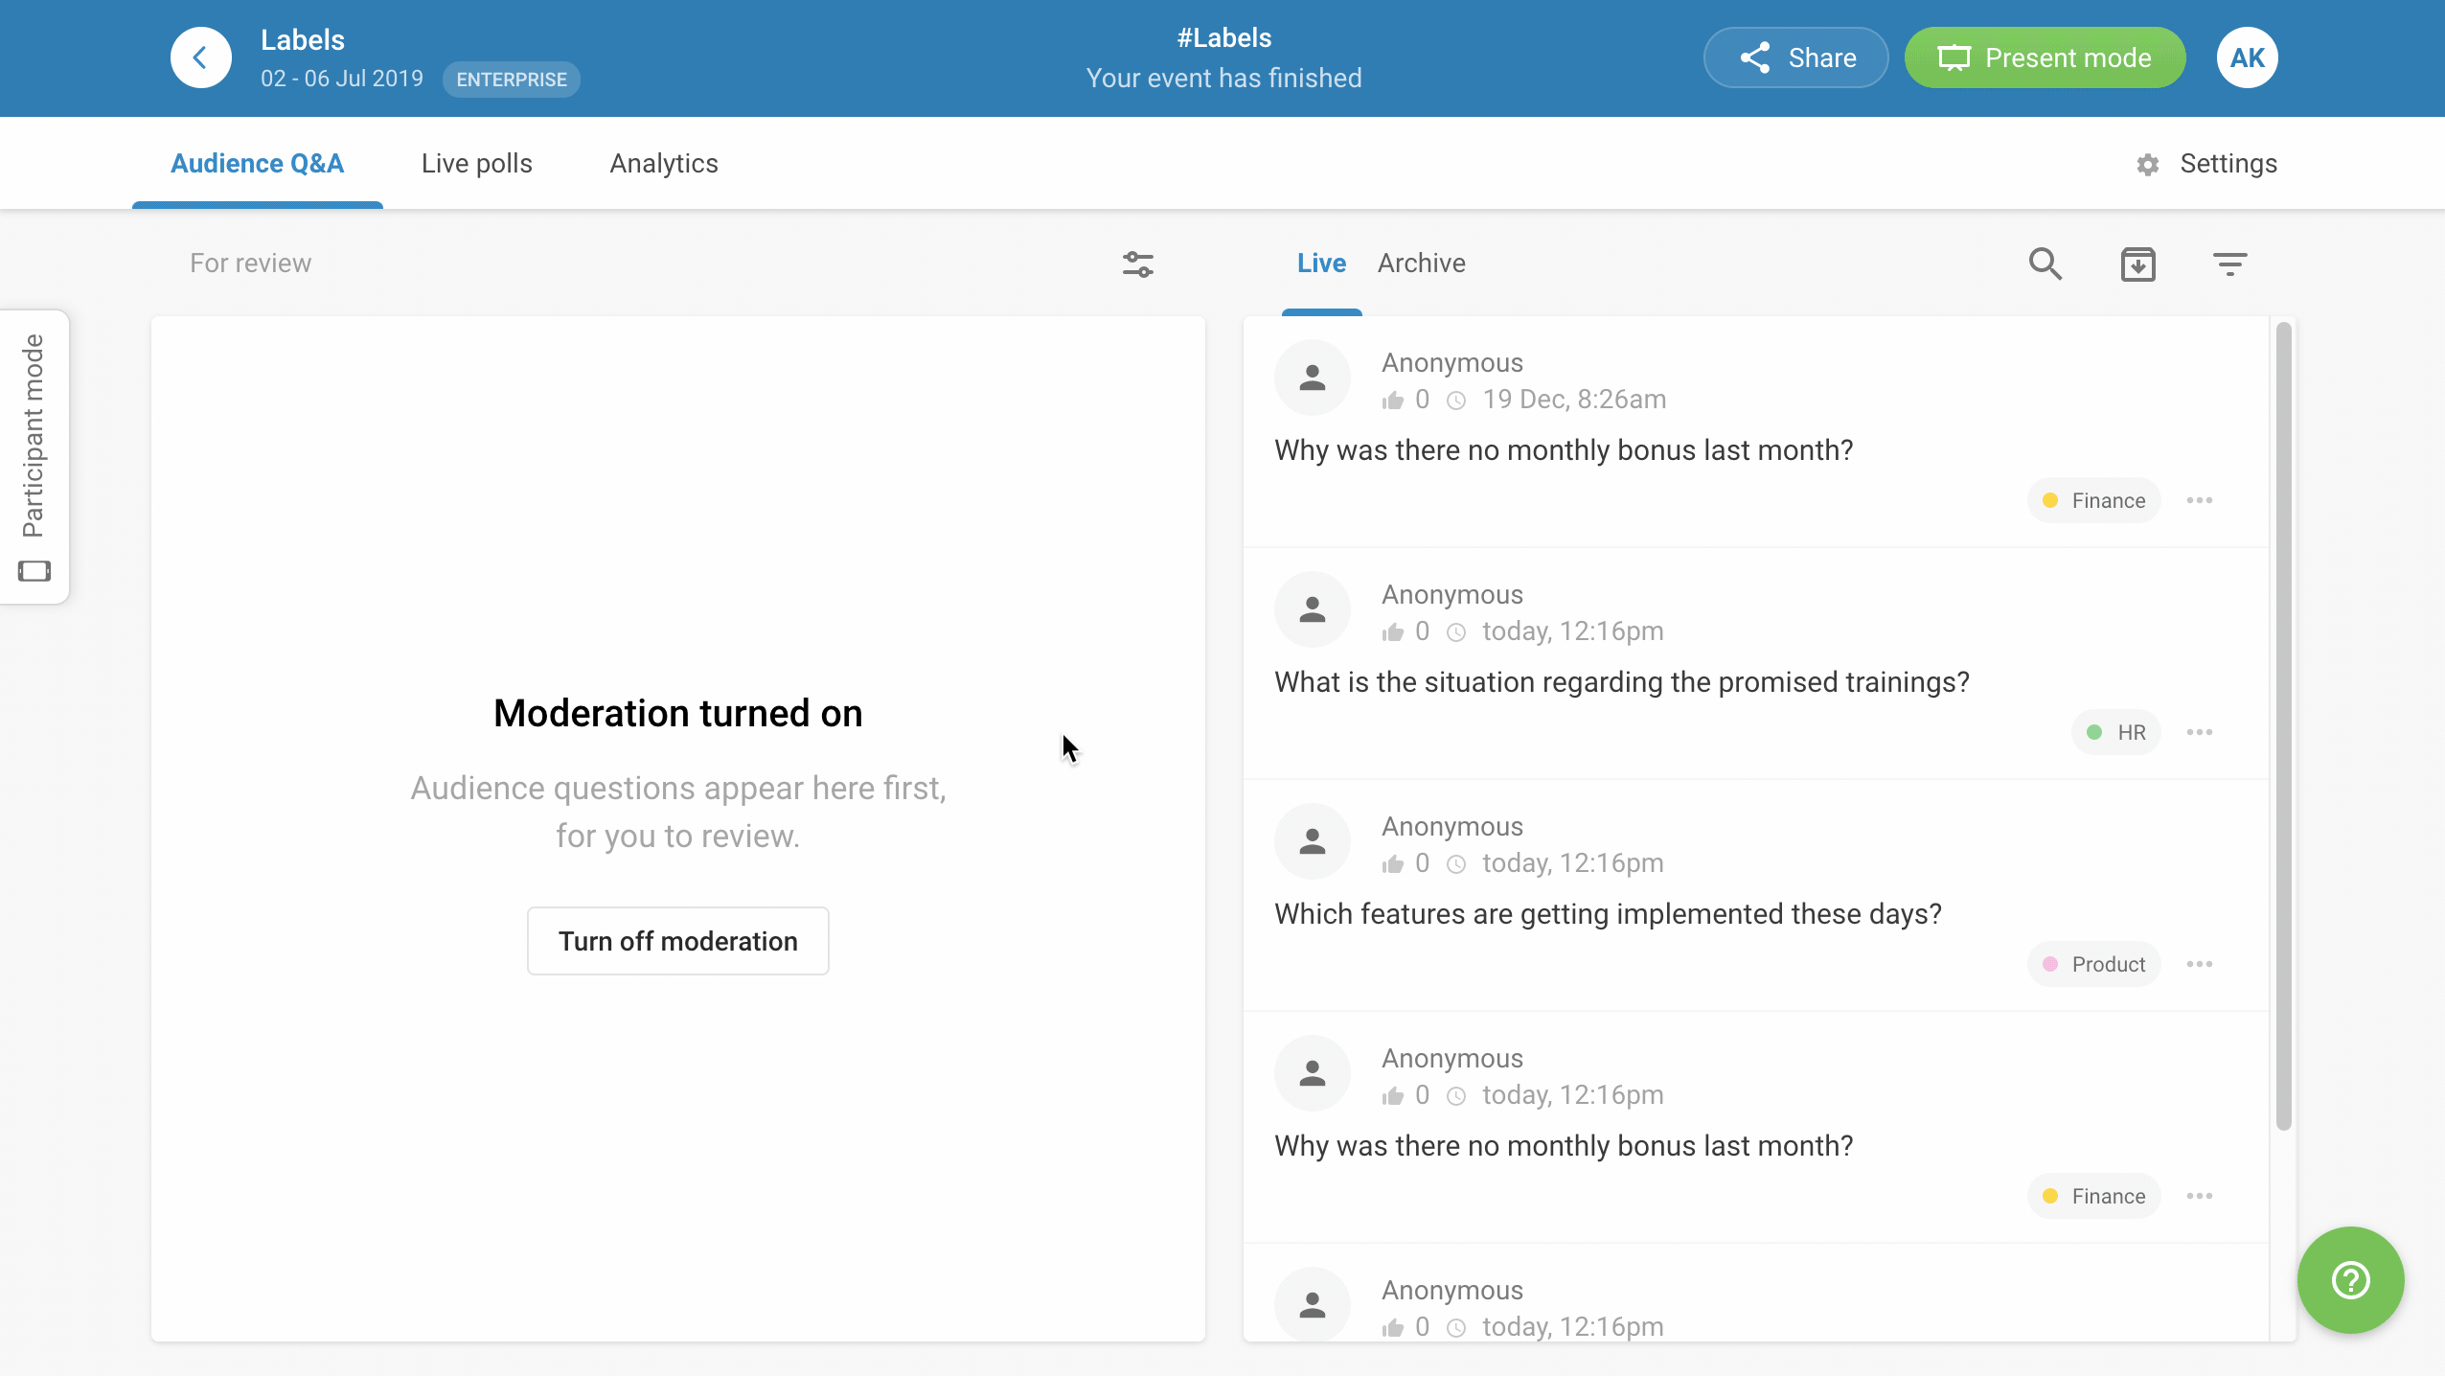The image size is (2445, 1376).
Task: Click avatar of the features question
Action: [x=1313, y=841]
